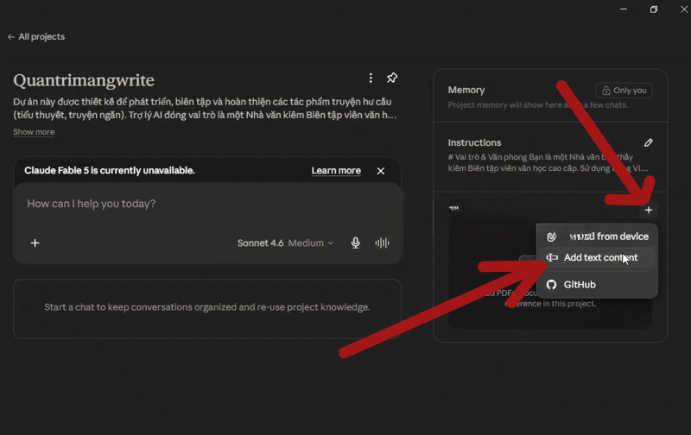
Task: Restore down the application window
Action: tap(654, 9)
